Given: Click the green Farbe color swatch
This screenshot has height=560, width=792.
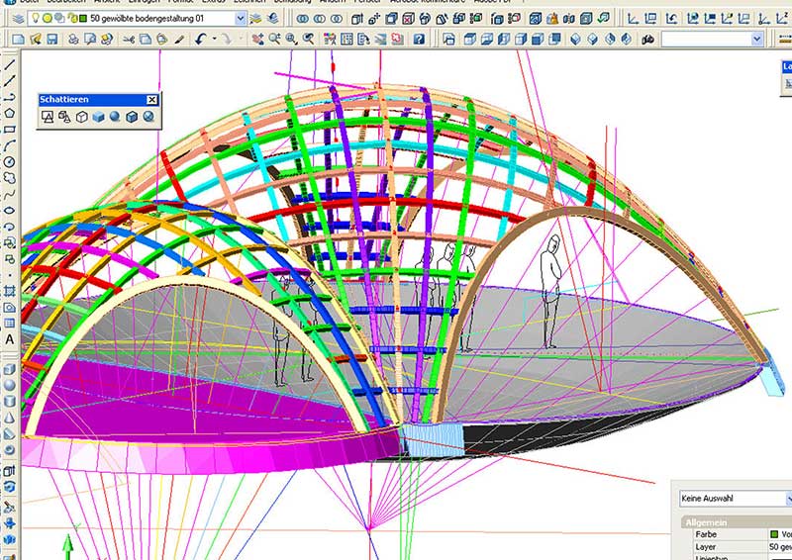Looking at the screenshot, I should [775, 534].
